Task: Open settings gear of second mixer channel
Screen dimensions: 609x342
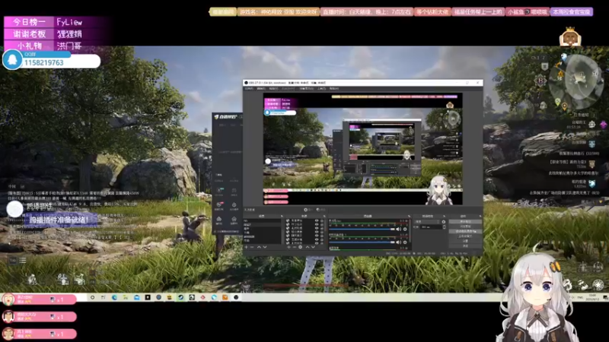Action: point(405,242)
